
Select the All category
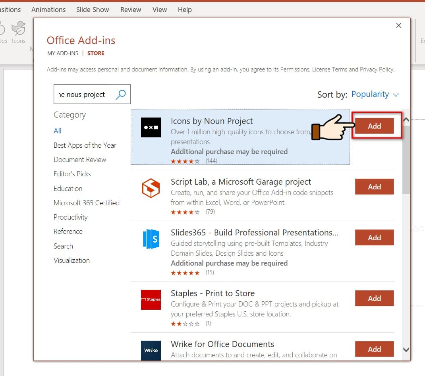click(58, 131)
